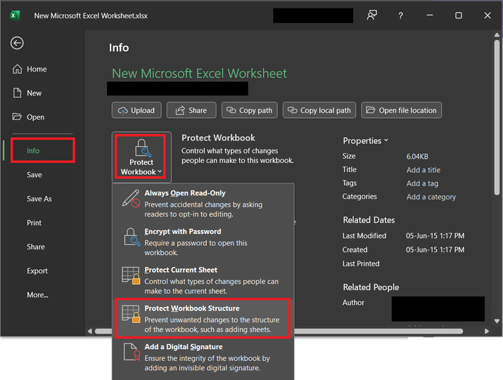This screenshot has width=503, height=380.
Task: Click the grid lock icon for Protect Workbook Structure
Action: coord(131,314)
